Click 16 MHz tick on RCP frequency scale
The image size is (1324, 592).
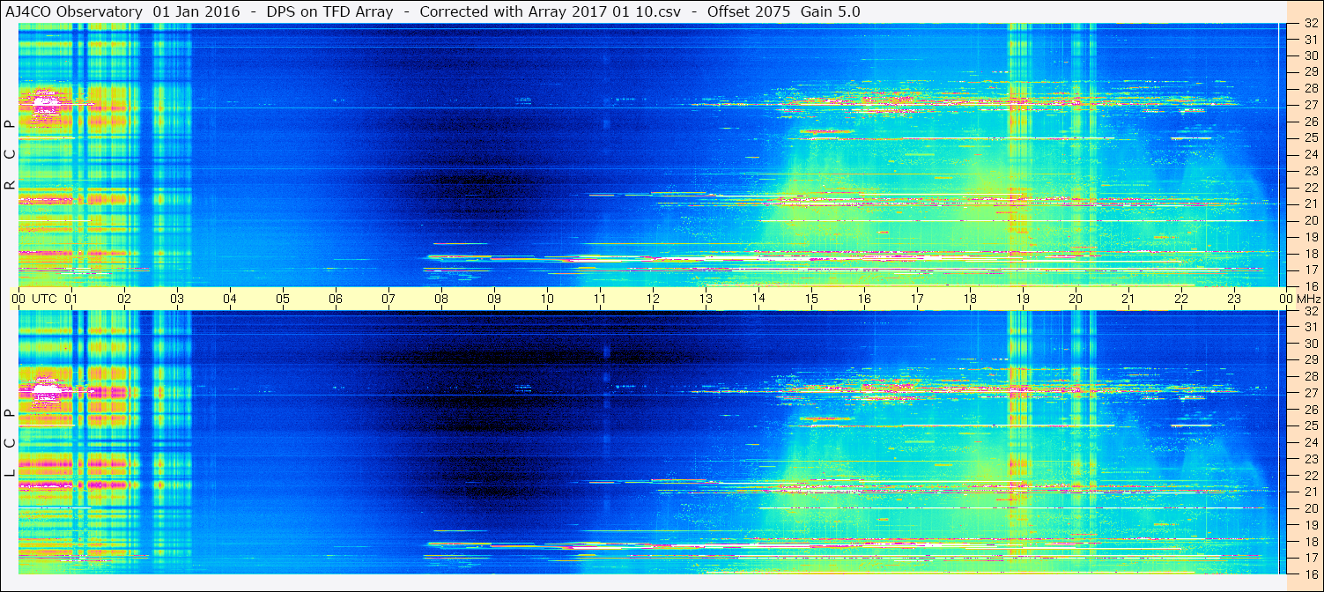click(x=1310, y=286)
